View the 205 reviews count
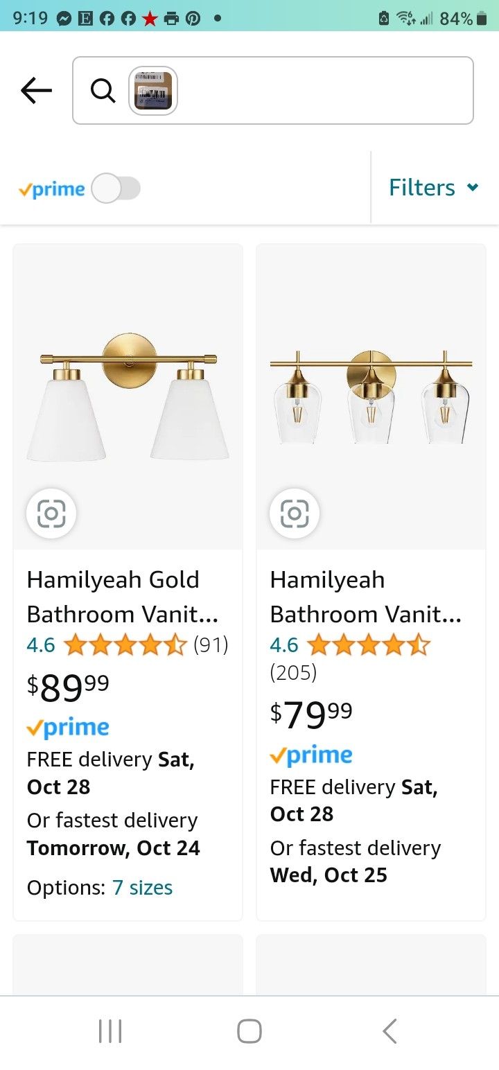The image size is (499, 1070). 293,672
